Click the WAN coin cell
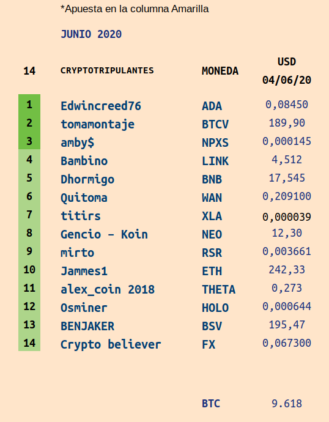The width and height of the screenshot is (329, 422). (212, 198)
